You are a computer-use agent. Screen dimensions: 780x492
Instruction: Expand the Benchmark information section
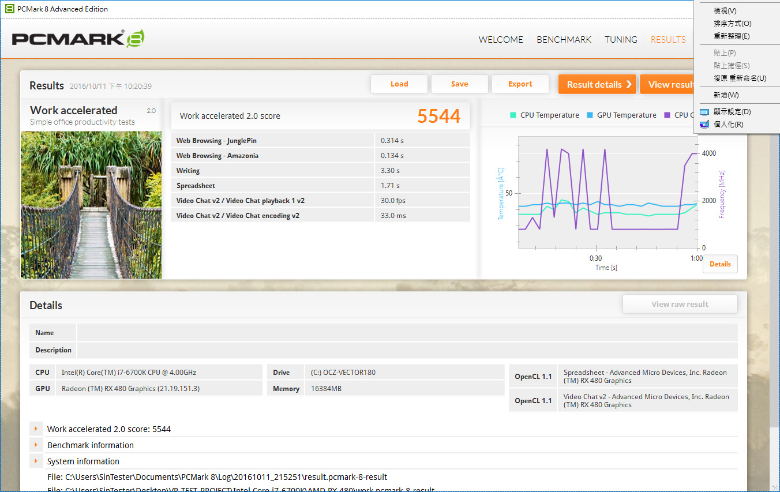[x=36, y=445]
